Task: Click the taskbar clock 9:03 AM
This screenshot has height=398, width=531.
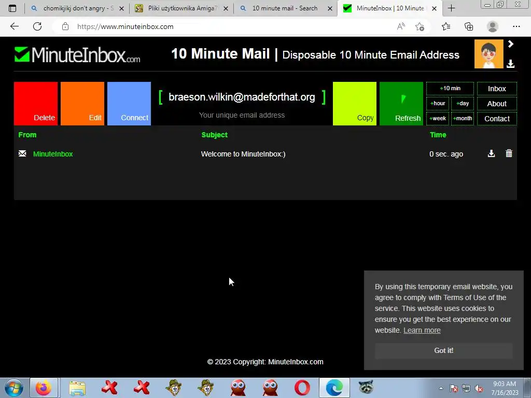Action: click(x=504, y=384)
